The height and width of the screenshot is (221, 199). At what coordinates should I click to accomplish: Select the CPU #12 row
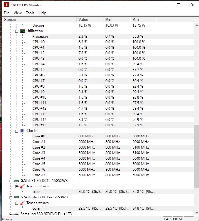[113, 108]
